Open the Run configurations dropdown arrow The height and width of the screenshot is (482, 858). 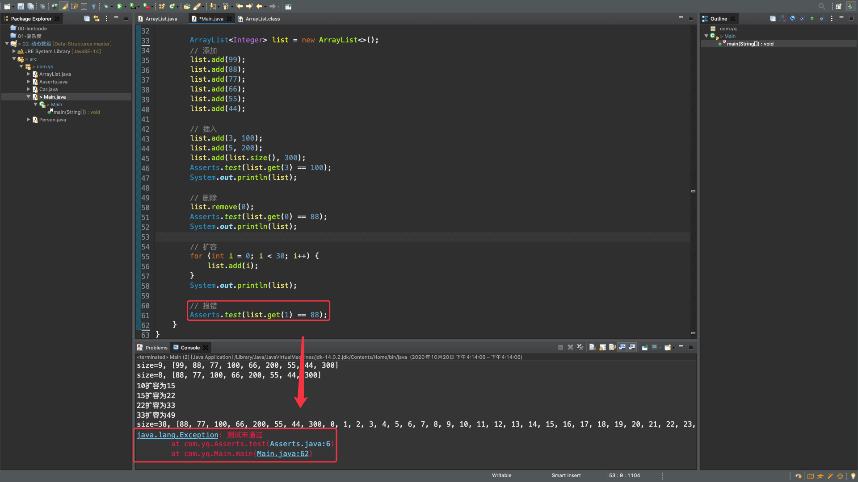[125, 7]
